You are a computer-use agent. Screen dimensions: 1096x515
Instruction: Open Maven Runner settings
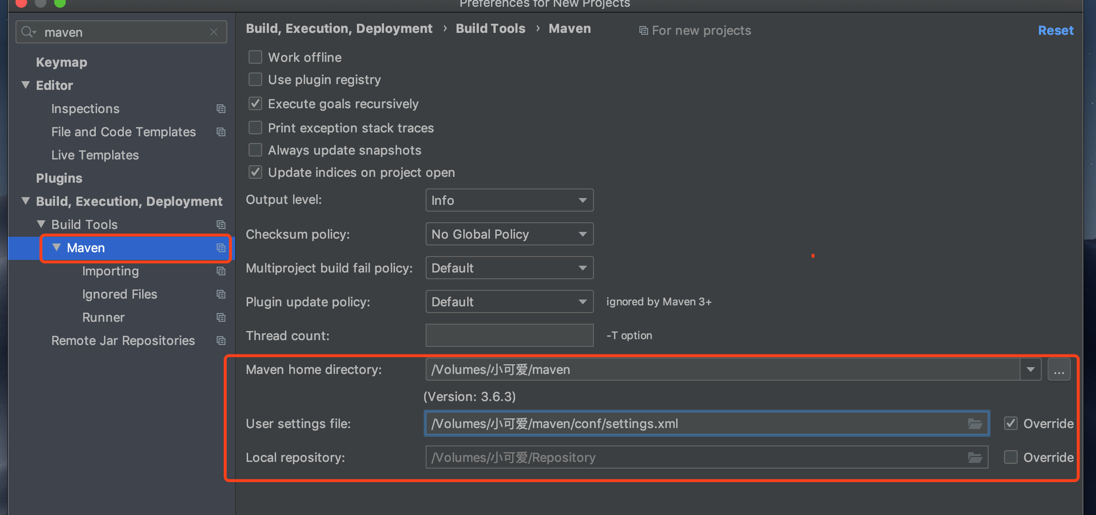pyautogui.click(x=104, y=317)
